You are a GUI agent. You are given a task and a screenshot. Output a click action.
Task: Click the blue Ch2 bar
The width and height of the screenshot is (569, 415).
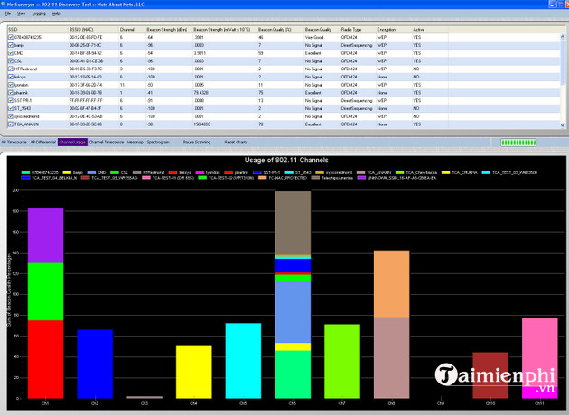coord(95,364)
